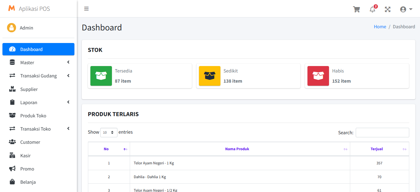
Task: Click the Home breadcrumb link
Action: [380, 27]
